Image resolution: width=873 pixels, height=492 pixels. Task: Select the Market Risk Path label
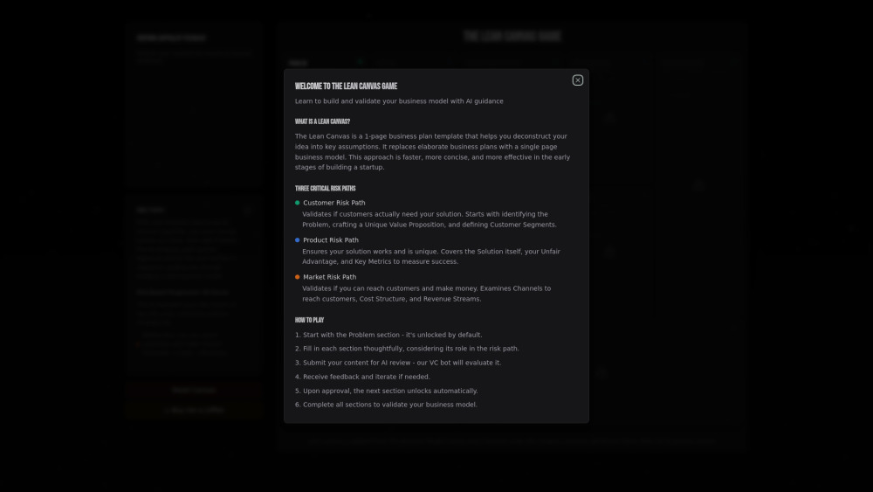click(x=329, y=277)
